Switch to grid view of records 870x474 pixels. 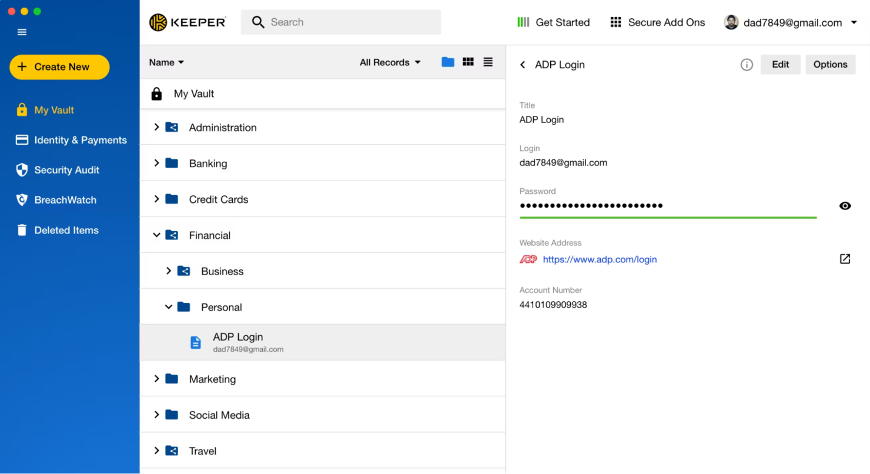click(468, 62)
